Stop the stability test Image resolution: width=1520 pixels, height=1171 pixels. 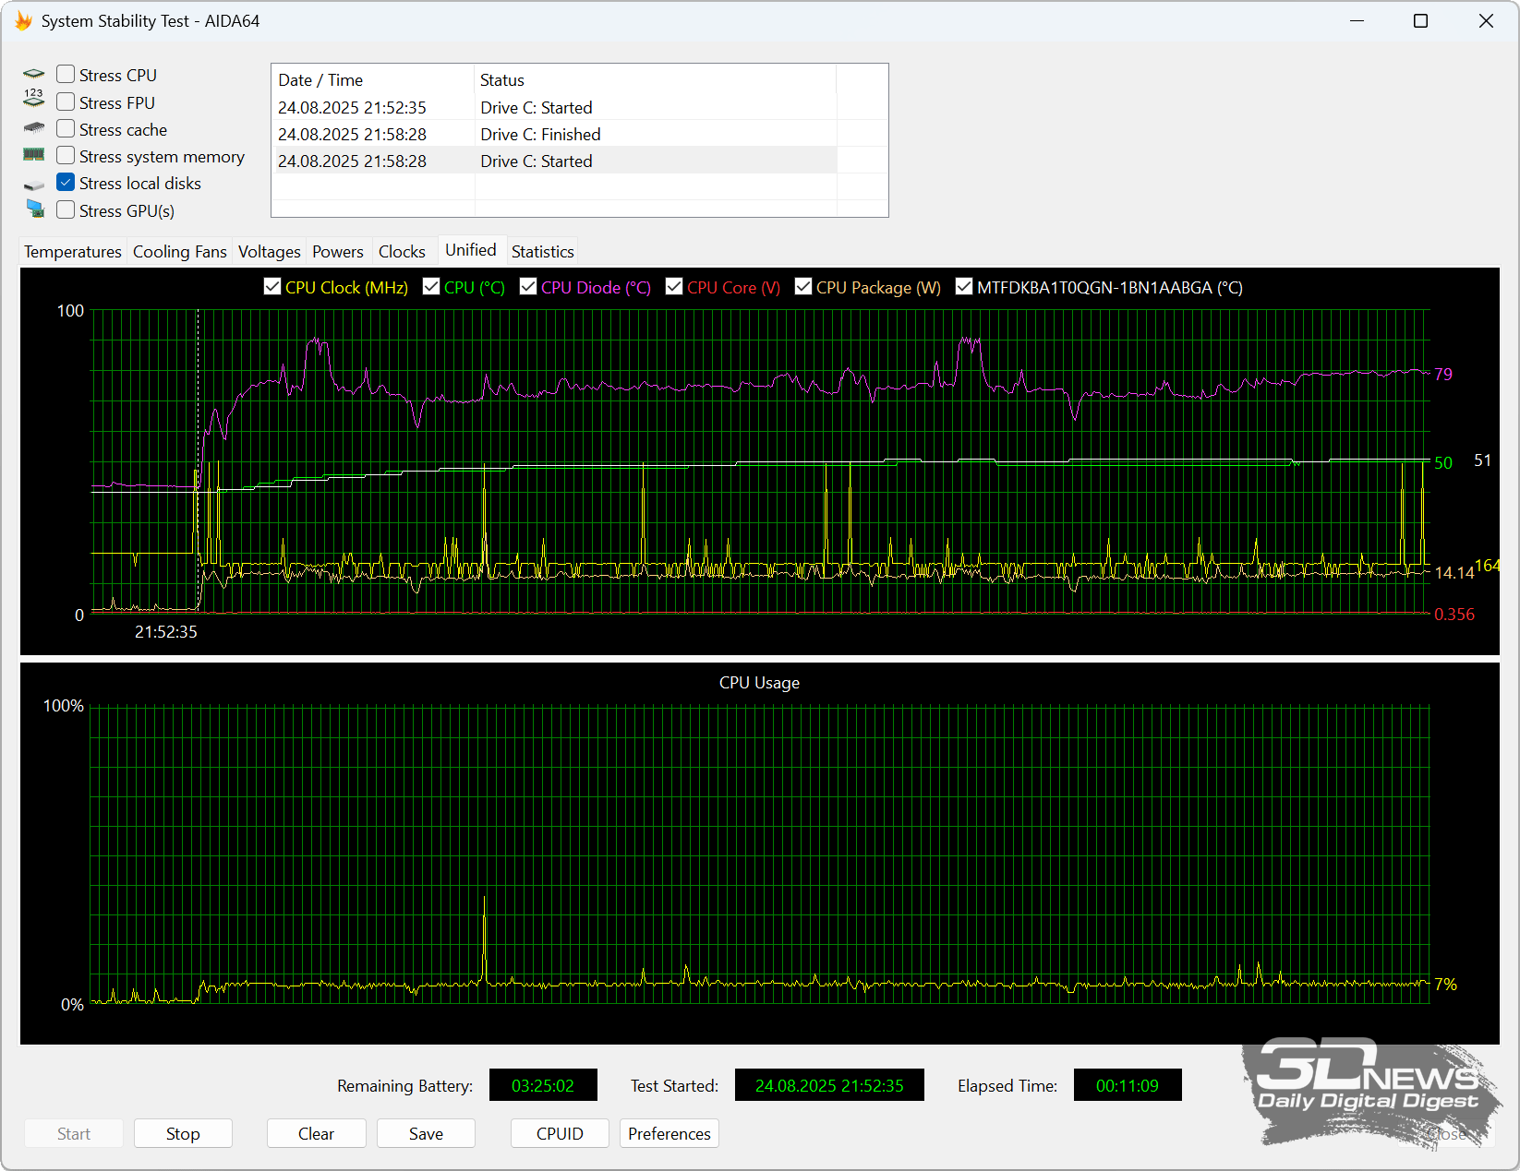183,1133
